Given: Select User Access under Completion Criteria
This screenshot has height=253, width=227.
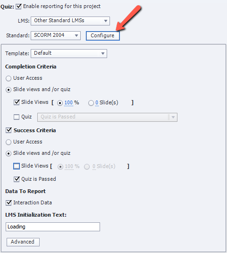Looking at the screenshot, I should (8, 78).
